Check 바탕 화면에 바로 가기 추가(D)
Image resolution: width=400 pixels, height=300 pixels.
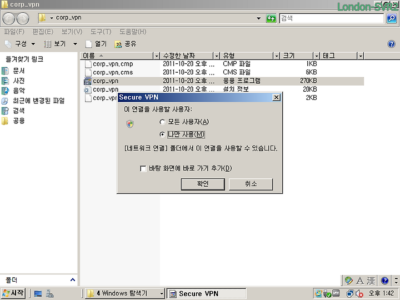(143, 169)
